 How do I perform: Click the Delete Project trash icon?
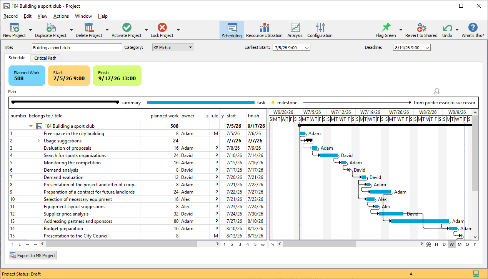(89, 28)
